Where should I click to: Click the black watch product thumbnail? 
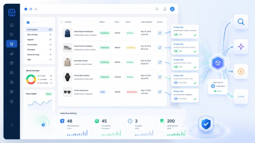(67, 77)
